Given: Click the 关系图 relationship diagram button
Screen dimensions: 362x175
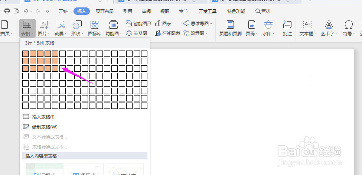Looking at the screenshot, I should pos(137,33).
